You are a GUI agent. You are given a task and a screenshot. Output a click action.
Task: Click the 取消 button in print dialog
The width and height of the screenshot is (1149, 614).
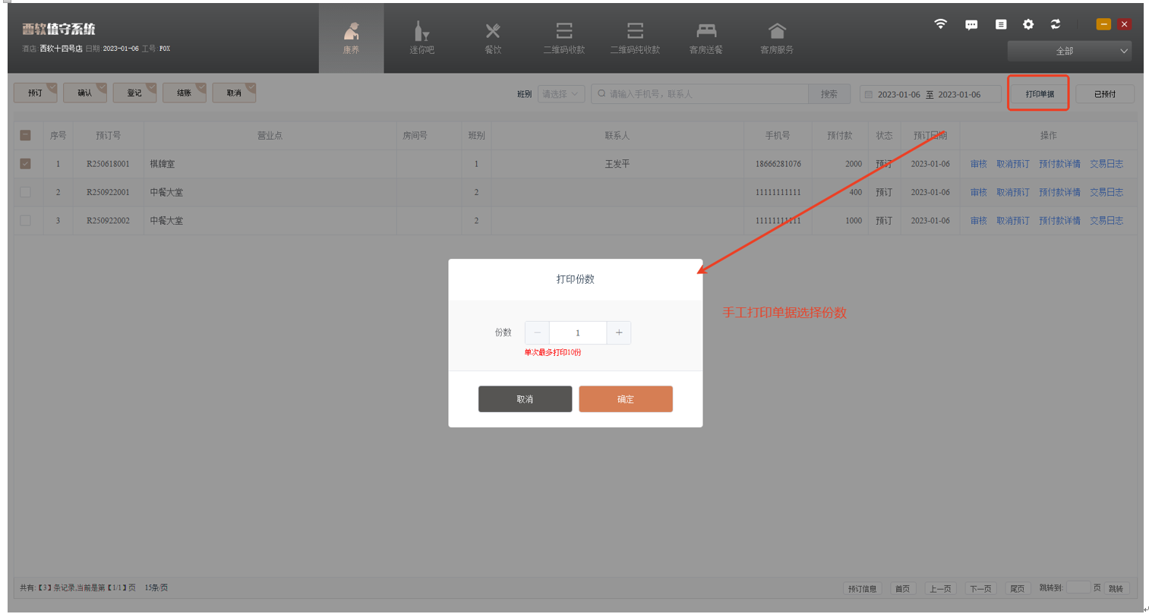525,399
